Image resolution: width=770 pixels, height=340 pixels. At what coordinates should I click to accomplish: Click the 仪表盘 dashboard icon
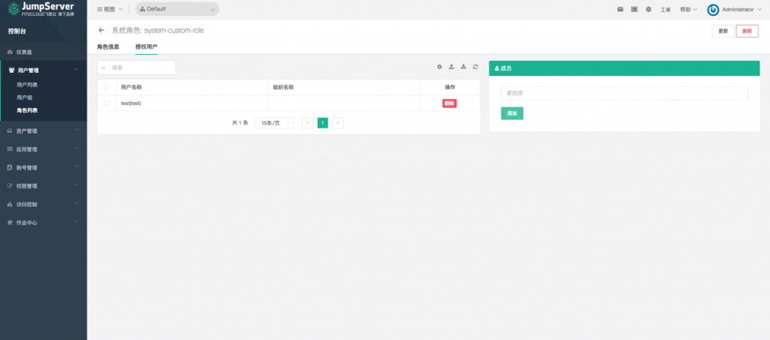pos(11,52)
